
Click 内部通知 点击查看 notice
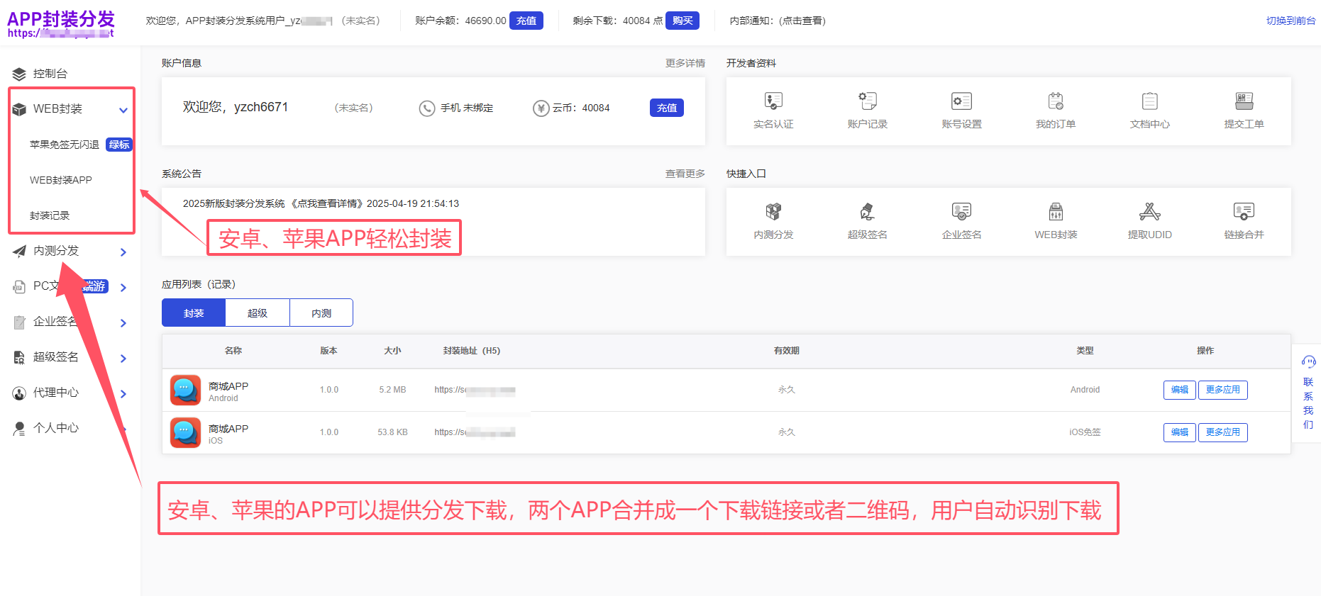pos(778,21)
